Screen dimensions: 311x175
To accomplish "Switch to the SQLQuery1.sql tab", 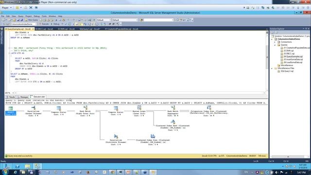I will [89, 29].
